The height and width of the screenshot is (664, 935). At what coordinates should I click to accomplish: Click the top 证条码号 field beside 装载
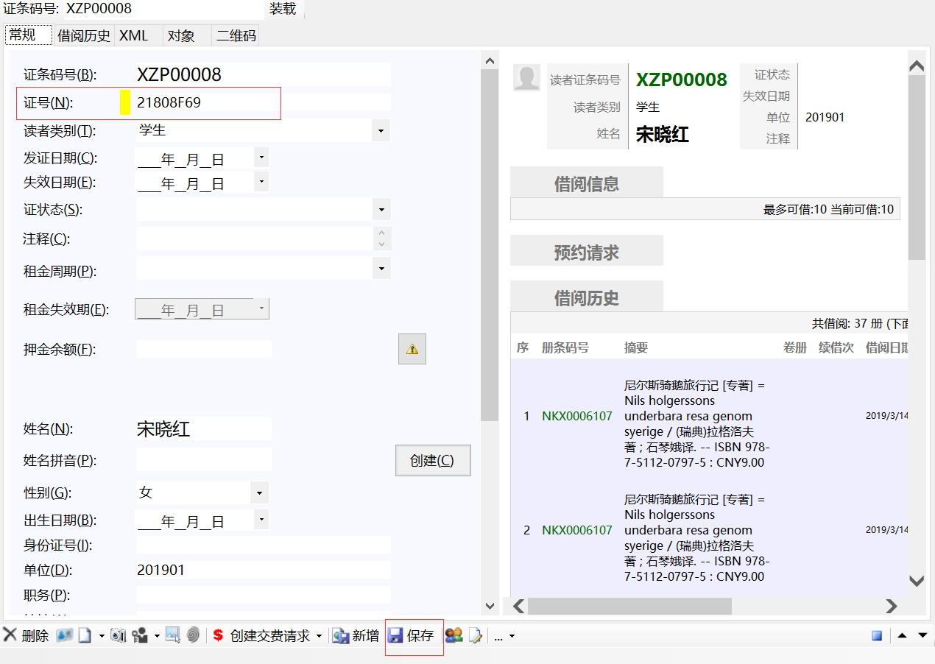(163, 9)
